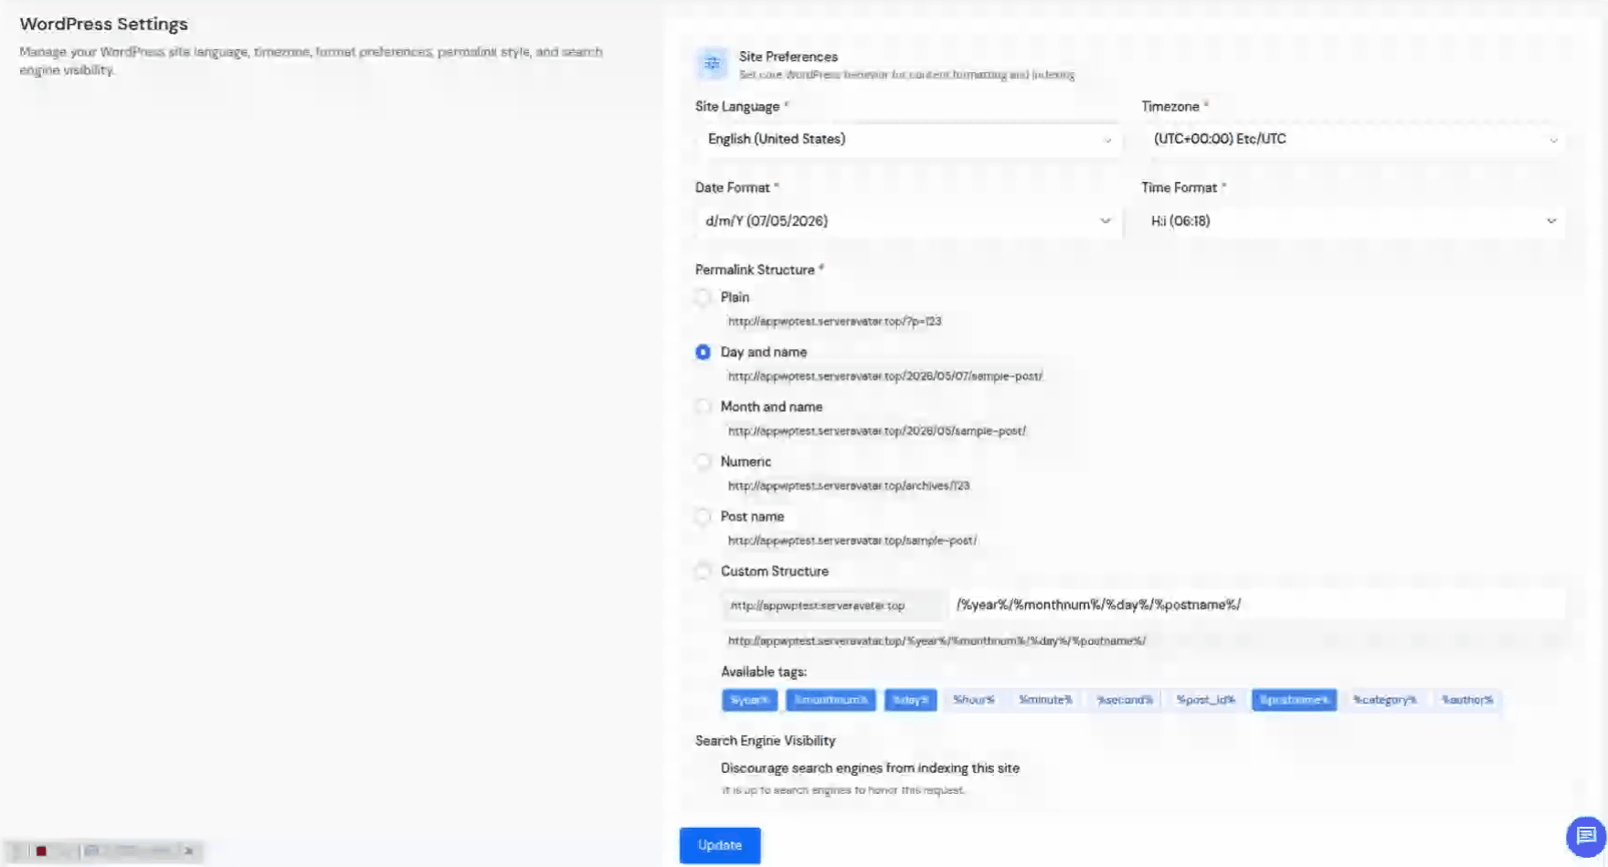Click the example URL ending /2026/05/07/sample-post/
The height and width of the screenshot is (867, 1608).
pos(885,376)
